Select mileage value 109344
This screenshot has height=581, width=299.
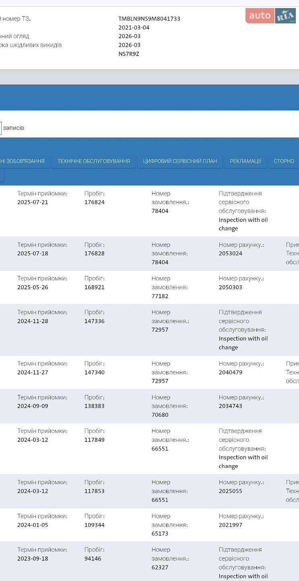(x=95, y=525)
